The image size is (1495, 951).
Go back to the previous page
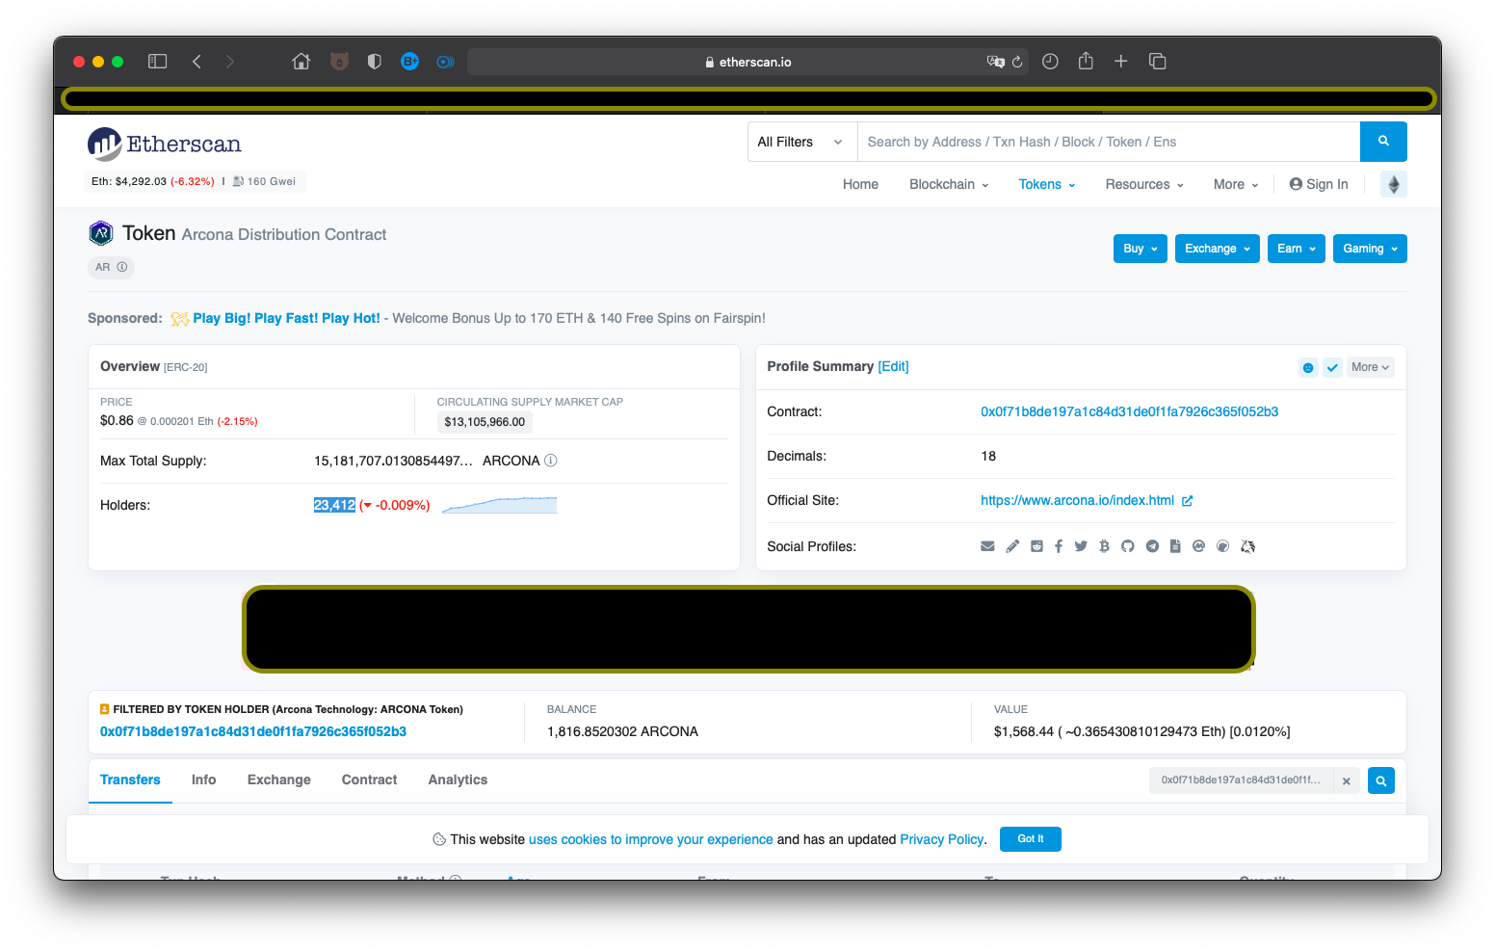[197, 62]
